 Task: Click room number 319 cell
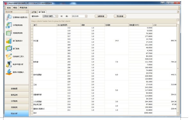(69, 34)
